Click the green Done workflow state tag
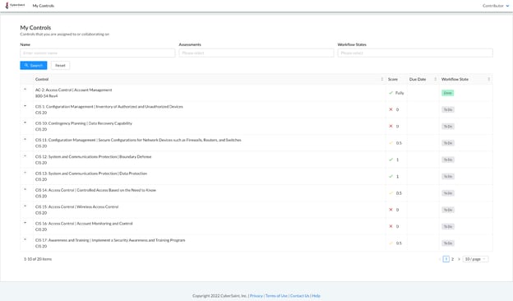Image resolution: width=513 pixels, height=301 pixels. coord(447,93)
